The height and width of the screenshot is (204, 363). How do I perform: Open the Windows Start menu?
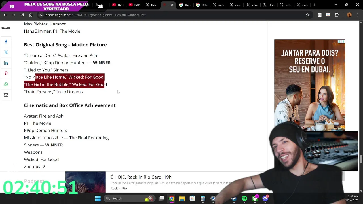pyautogui.click(x=98, y=198)
